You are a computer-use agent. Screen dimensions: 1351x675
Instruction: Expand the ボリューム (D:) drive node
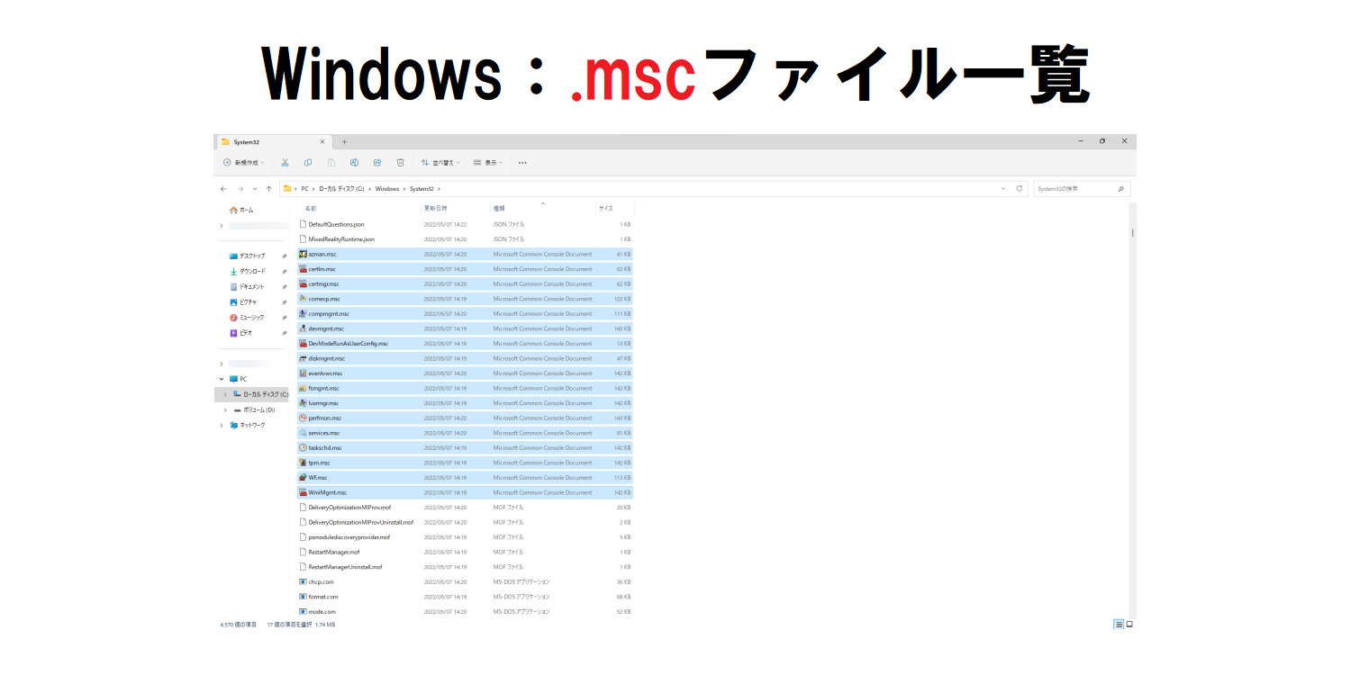[225, 409]
